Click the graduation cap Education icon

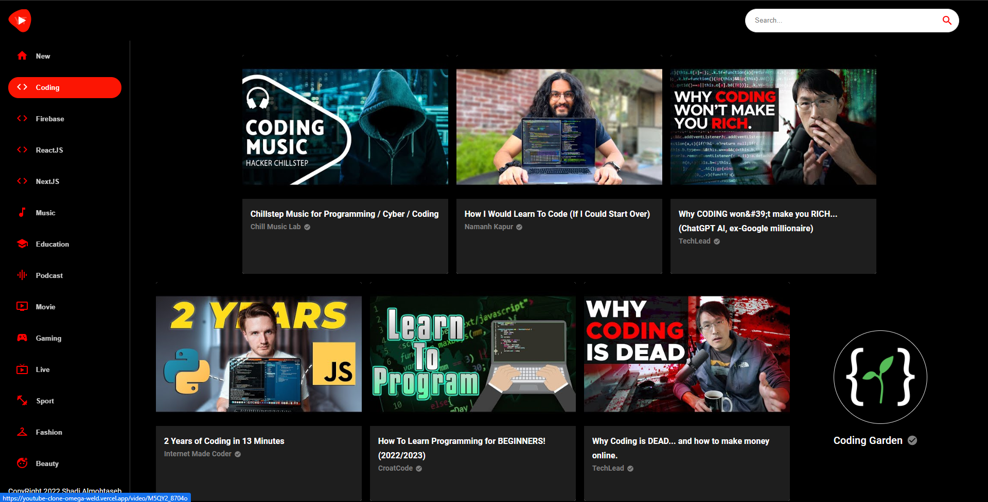coord(22,244)
